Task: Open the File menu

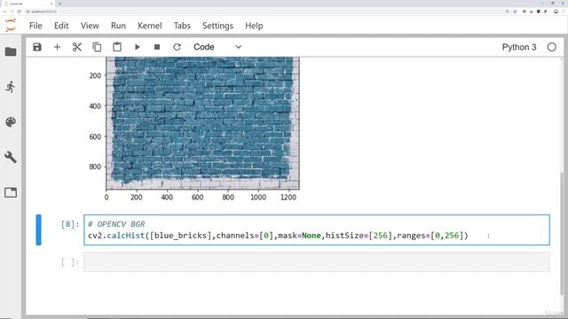Action: [35, 26]
